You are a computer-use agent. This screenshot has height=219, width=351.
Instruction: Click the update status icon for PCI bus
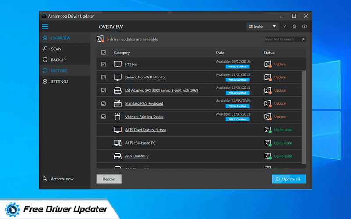[268, 64]
